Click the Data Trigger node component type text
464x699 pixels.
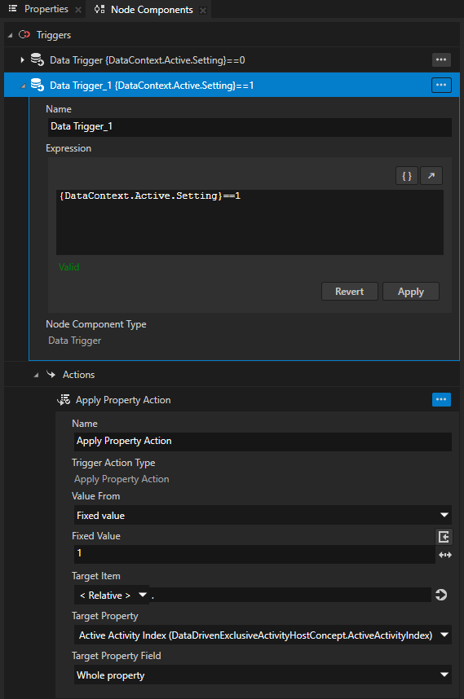click(x=74, y=341)
